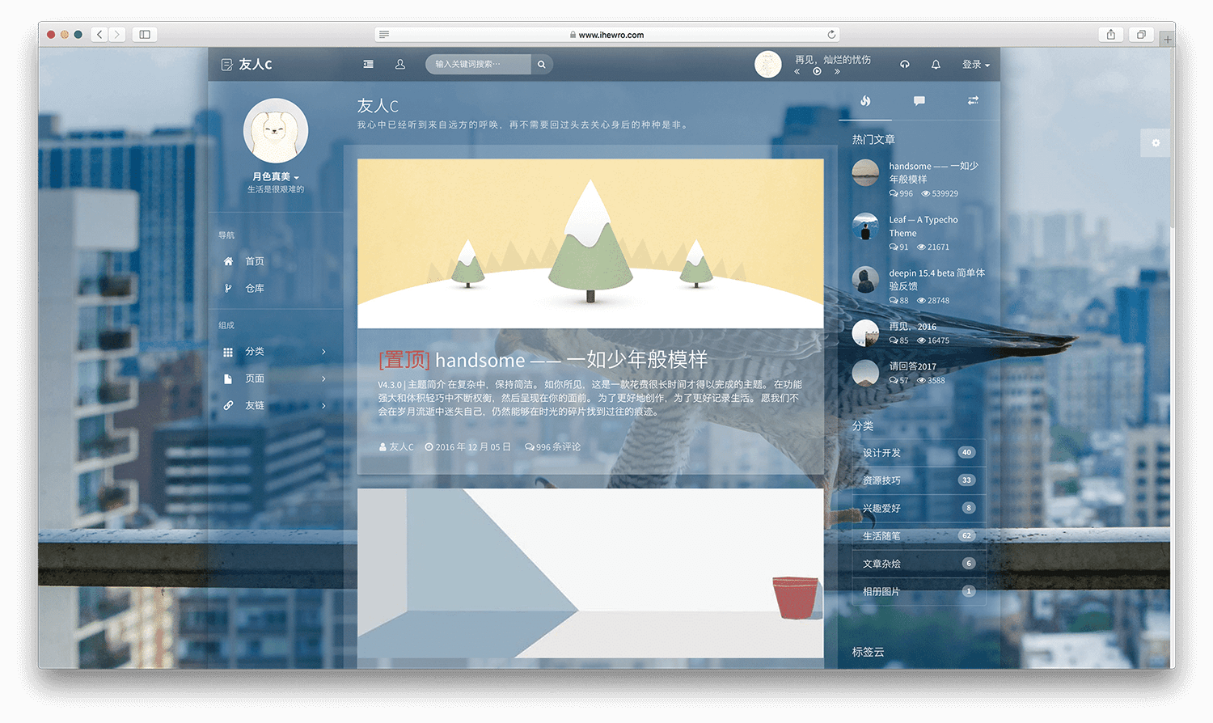Click the home house icon
This screenshot has height=723, width=1213.
[x=228, y=261]
